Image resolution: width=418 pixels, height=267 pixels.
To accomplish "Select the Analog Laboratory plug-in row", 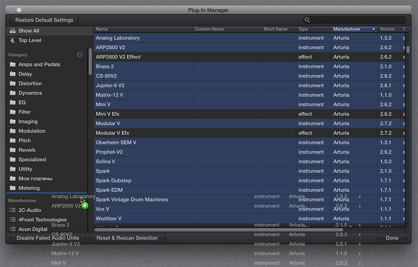I will [x=249, y=38].
